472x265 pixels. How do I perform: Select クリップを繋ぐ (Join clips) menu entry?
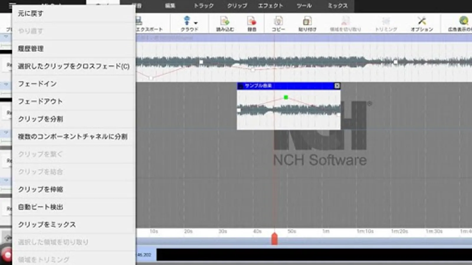(74, 154)
